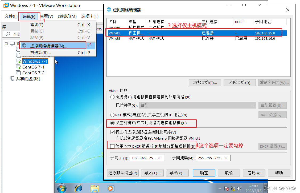Image resolution: width=300 pixels, height=193 pixels.
Task: Click the Windows 7-1 VM running icon
Action: 18,61
